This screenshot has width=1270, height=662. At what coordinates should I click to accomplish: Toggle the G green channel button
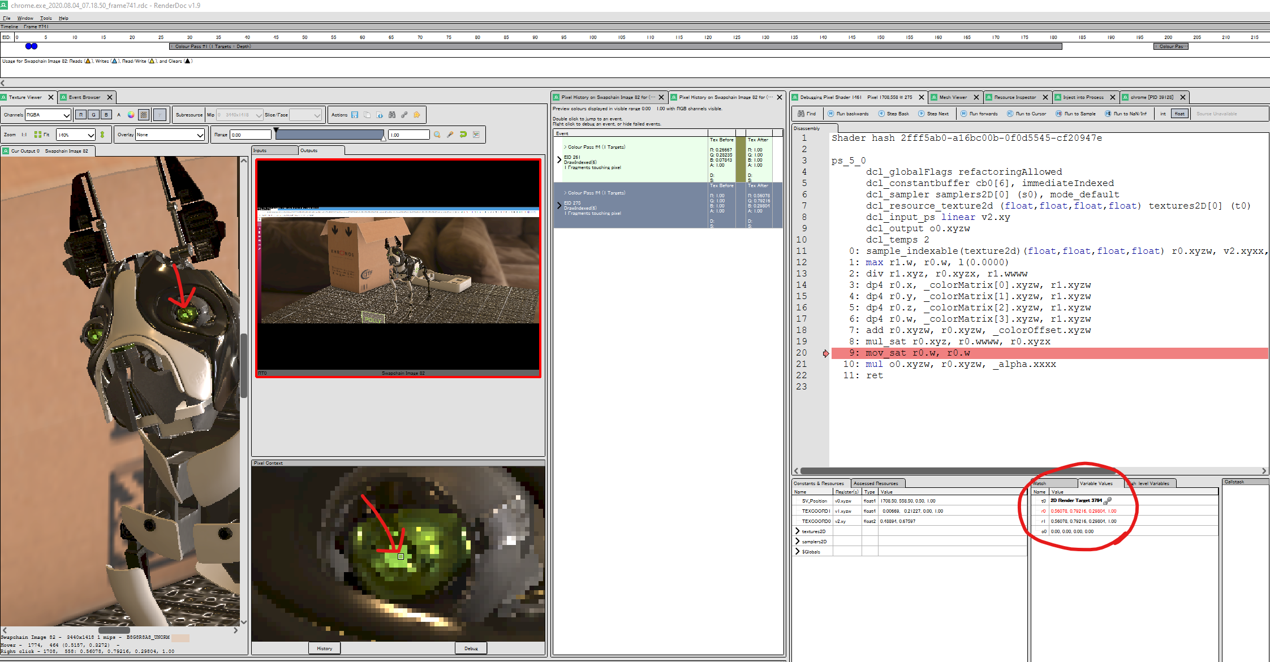[93, 115]
